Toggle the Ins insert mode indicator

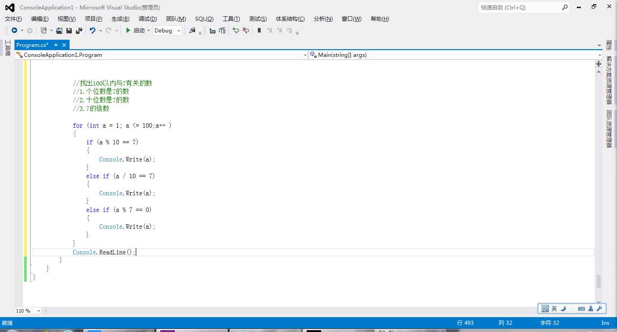[x=605, y=323]
